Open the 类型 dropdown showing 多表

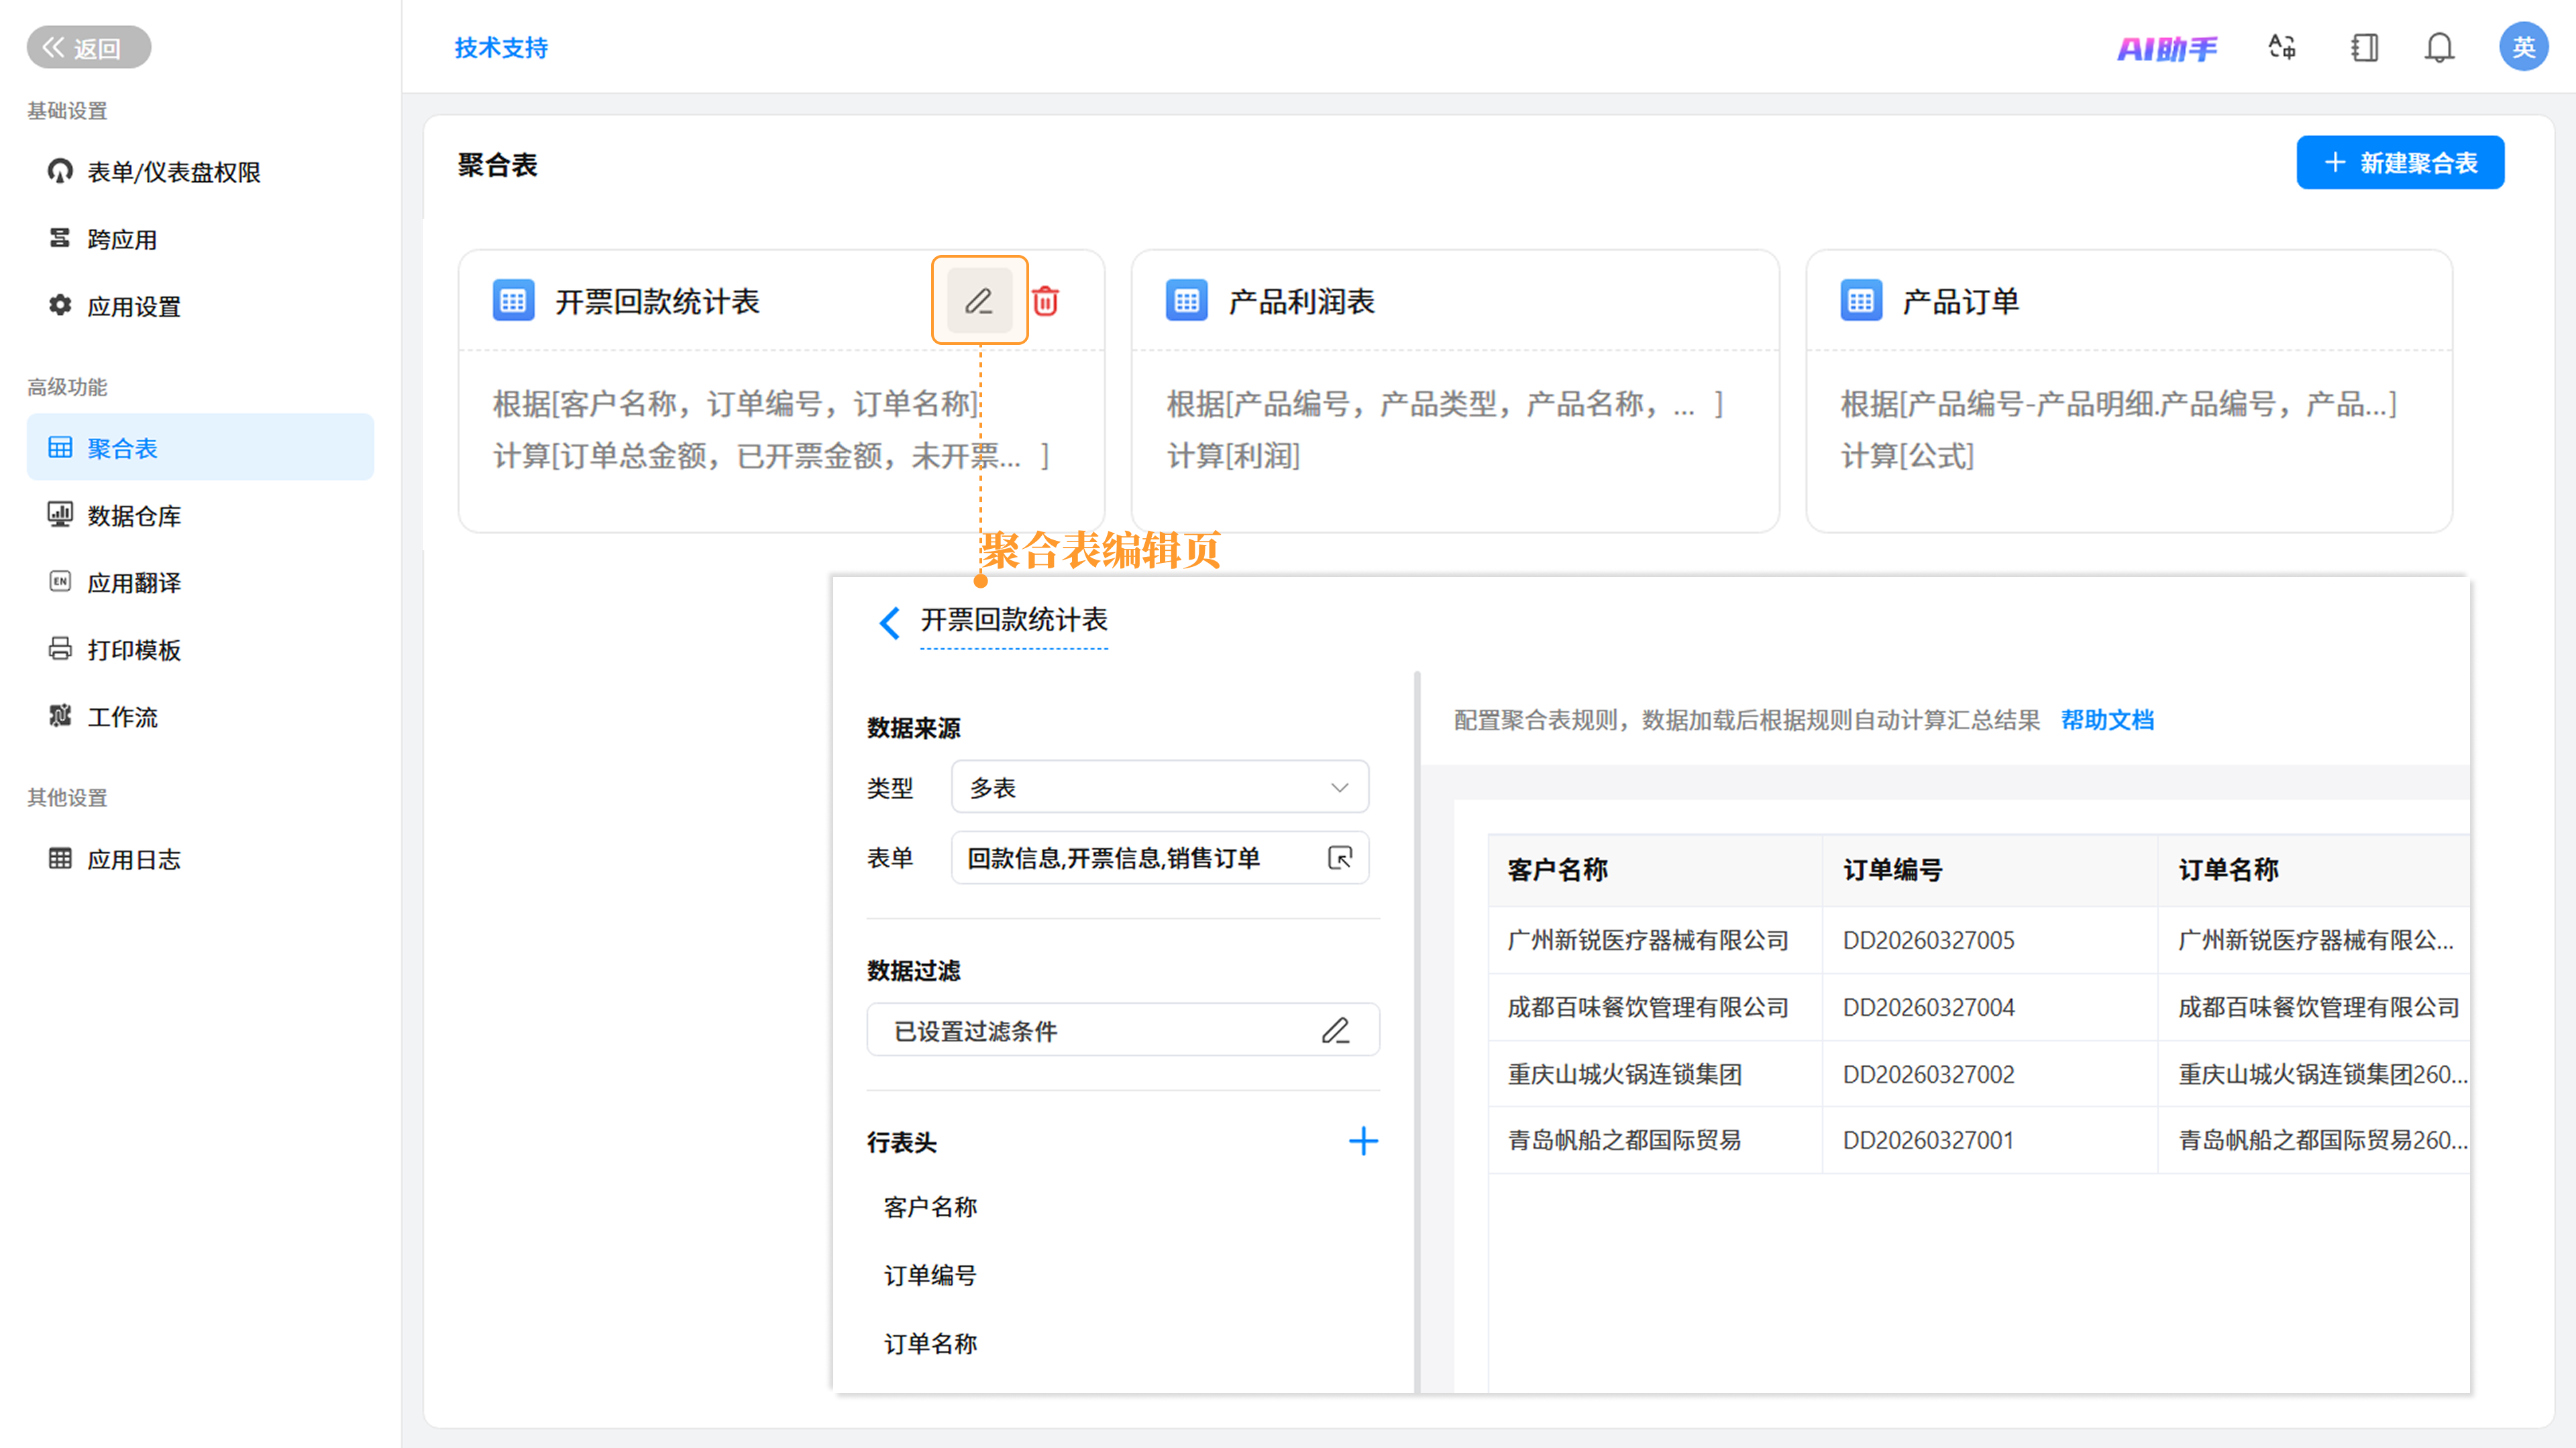pyautogui.click(x=1160, y=787)
